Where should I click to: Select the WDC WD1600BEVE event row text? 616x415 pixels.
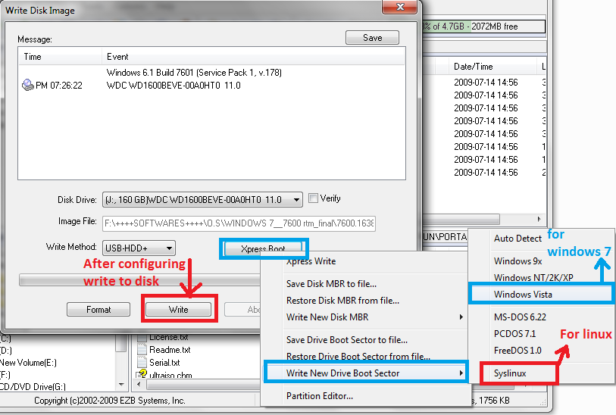click(174, 86)
